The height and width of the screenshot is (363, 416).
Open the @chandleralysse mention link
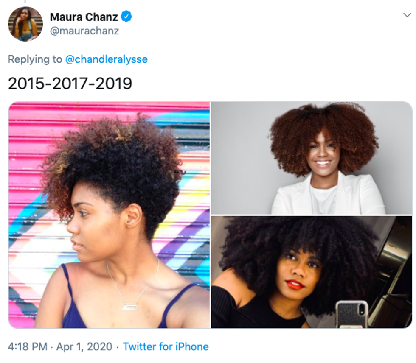106,59
